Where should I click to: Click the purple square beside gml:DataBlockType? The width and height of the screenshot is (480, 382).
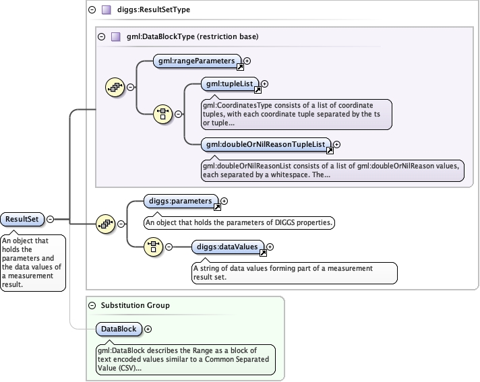pos(116,36)
